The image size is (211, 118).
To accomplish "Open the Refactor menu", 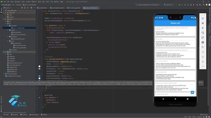I will (x=34, y=2).
